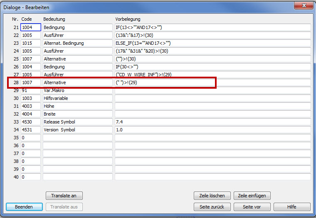
Task: Click Translate an button
Action: 64,196
